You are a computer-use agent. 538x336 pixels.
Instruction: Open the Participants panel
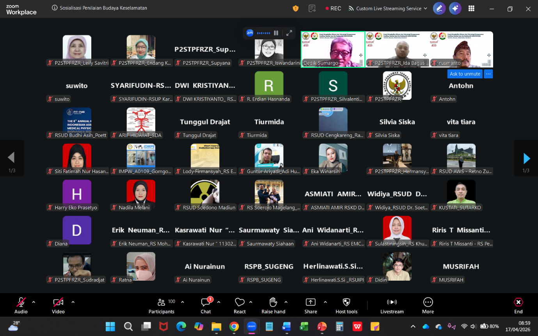162,306
